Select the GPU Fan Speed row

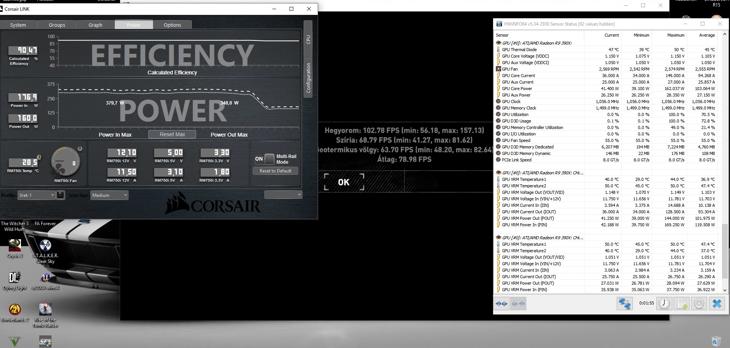(x=606, y=140)
